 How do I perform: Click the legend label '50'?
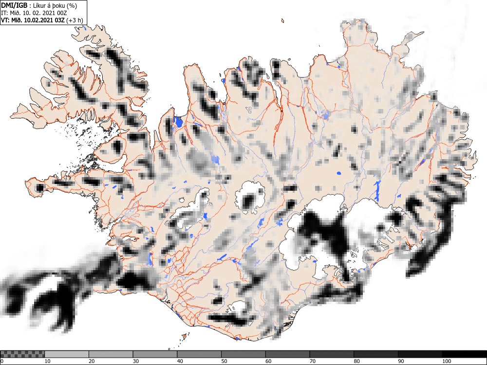tap(224, 361)
